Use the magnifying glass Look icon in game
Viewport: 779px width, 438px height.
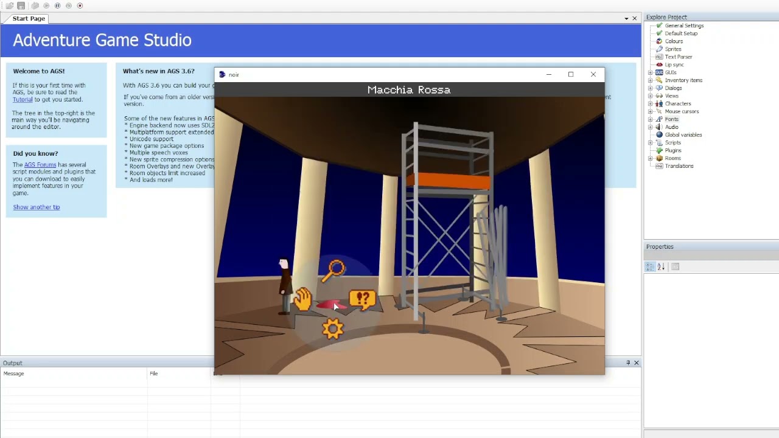click(x=333, y=271)
